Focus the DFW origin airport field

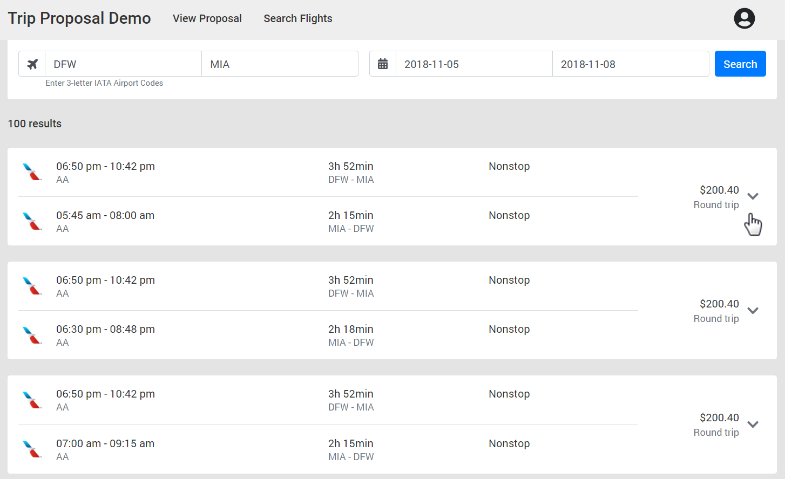click(x=123, y=64)
